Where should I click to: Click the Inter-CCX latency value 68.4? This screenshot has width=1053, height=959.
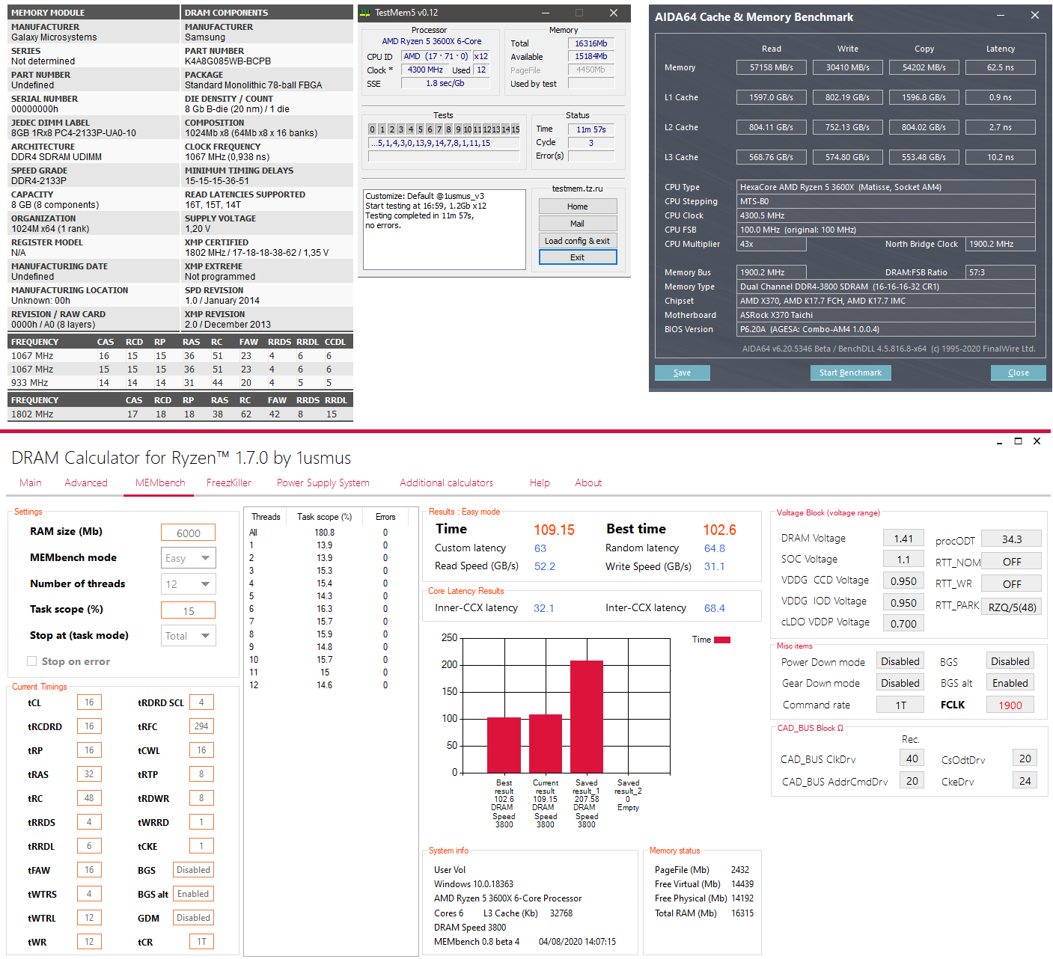pyautogui.click(x=715, y=608)
